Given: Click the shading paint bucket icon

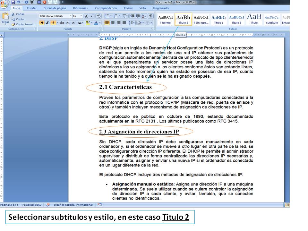Looking at the screenshot, I should tap(139, 23).
